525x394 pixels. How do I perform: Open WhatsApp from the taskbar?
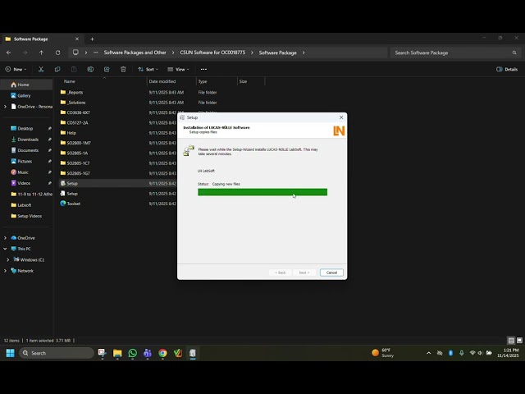click(x=133, y=353)
